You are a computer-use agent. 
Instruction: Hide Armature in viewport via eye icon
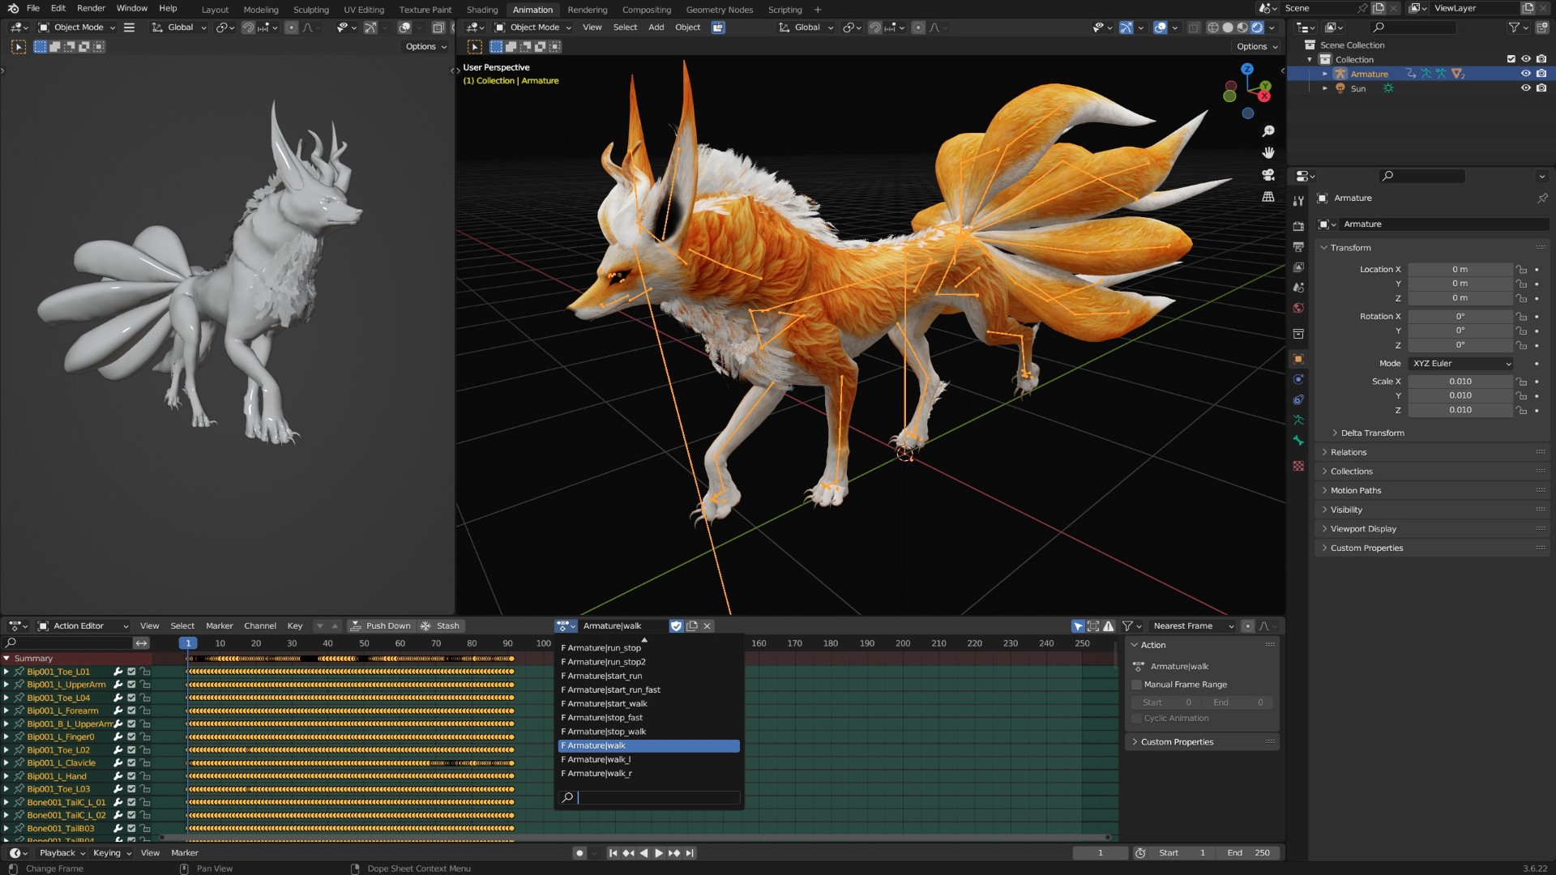(1526, 74)
